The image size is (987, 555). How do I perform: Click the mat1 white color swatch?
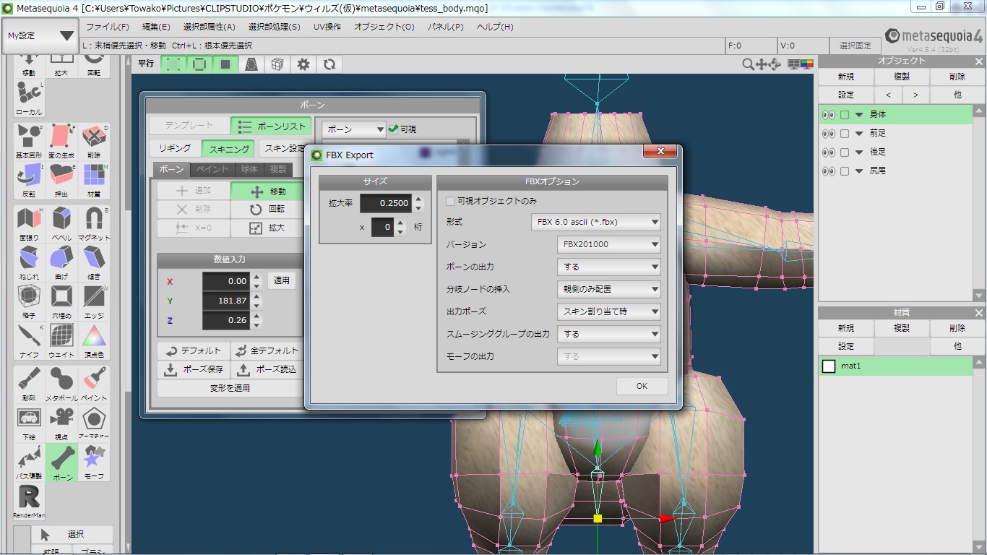pos(829,366)
